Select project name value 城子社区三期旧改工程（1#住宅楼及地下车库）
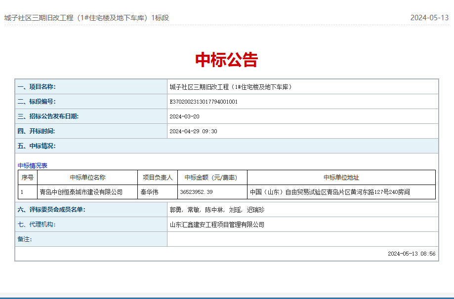Image resolution: width=454 pixels, height=299 pixels. tap(231, 87)
